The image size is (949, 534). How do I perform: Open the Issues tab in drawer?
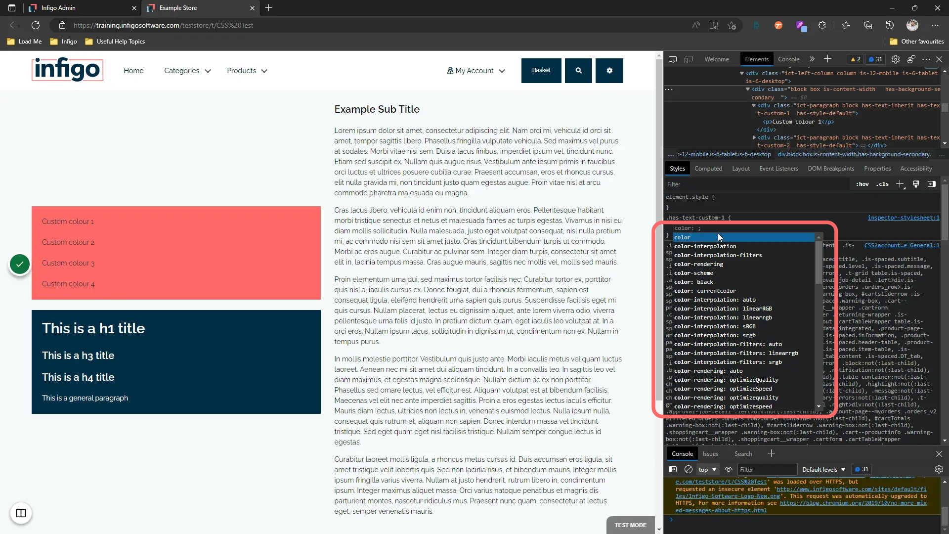[x=710, y=454]
